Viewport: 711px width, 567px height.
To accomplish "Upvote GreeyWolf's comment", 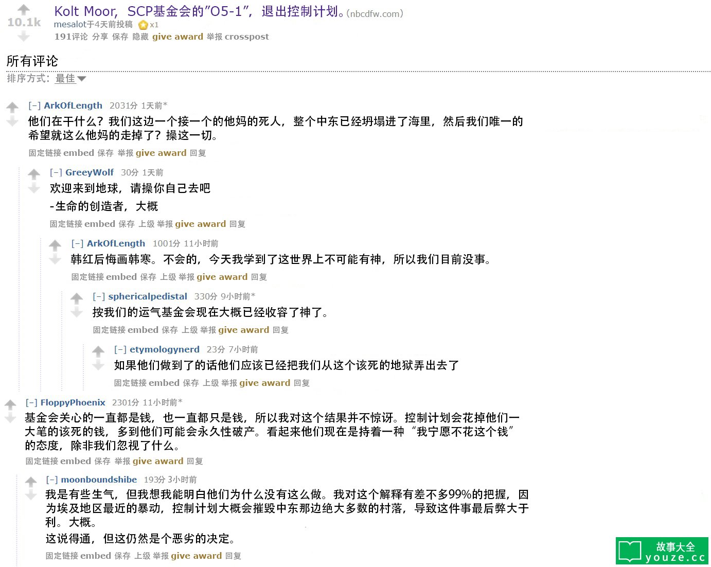I will pyautogui.click(x=34, y=174).
